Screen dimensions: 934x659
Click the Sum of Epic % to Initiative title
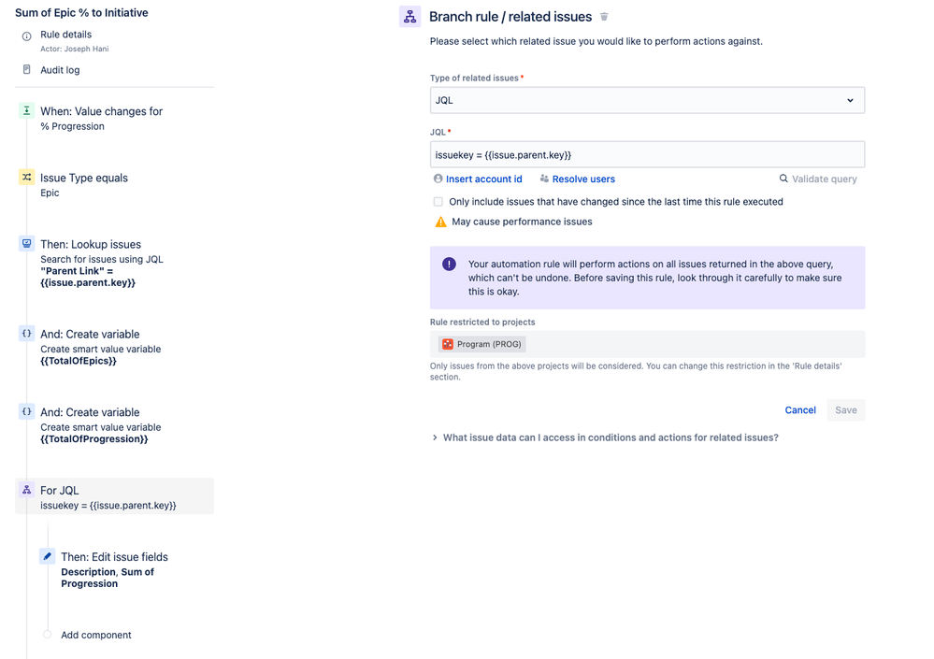point(81,12)
